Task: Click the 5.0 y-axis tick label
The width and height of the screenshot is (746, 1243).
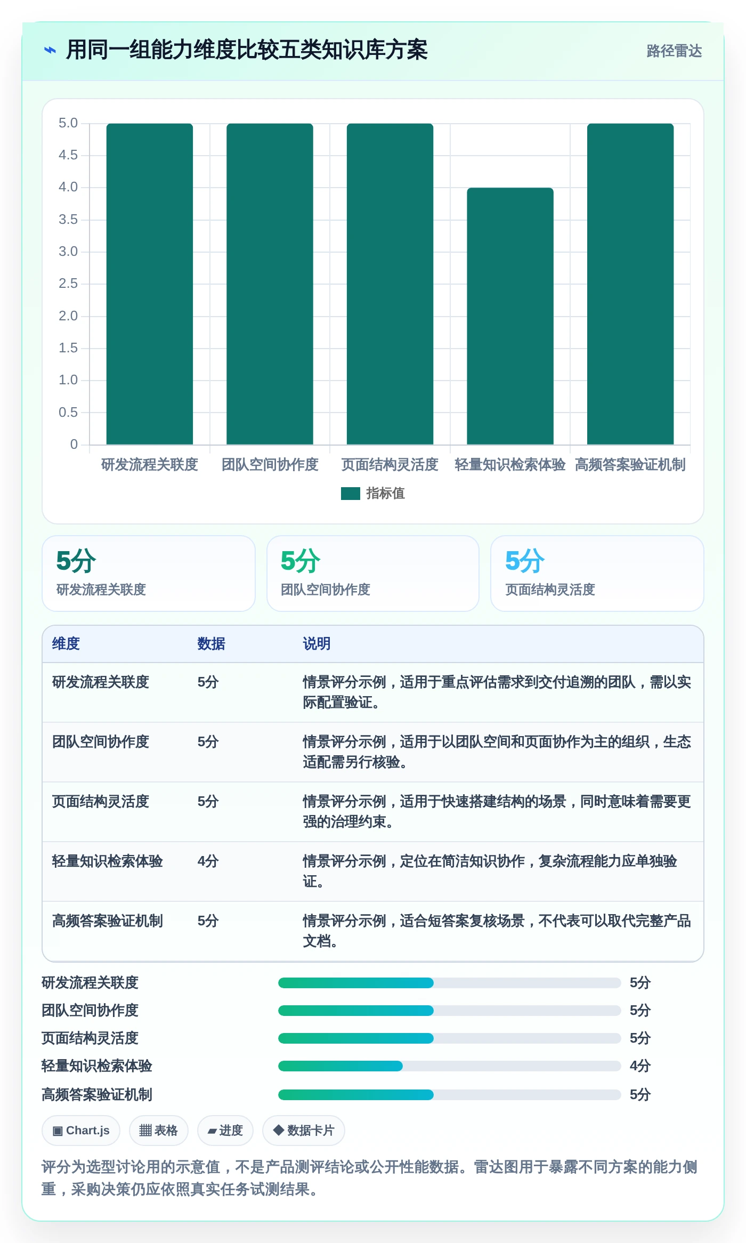Action: point(68,123)
